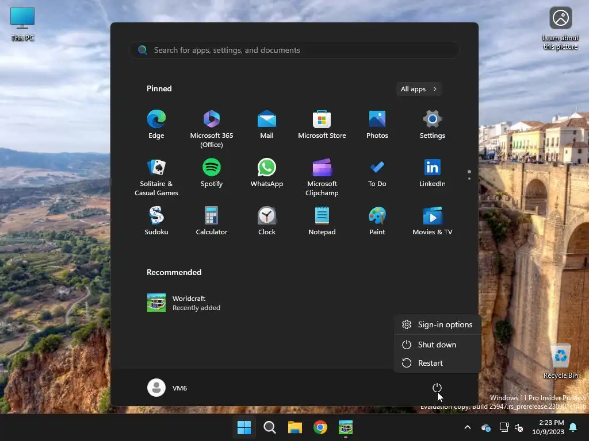This screenshot has width=589, height=441.
Task: Go to next pinned apps page dots
Action: click(x=469, y=179)
